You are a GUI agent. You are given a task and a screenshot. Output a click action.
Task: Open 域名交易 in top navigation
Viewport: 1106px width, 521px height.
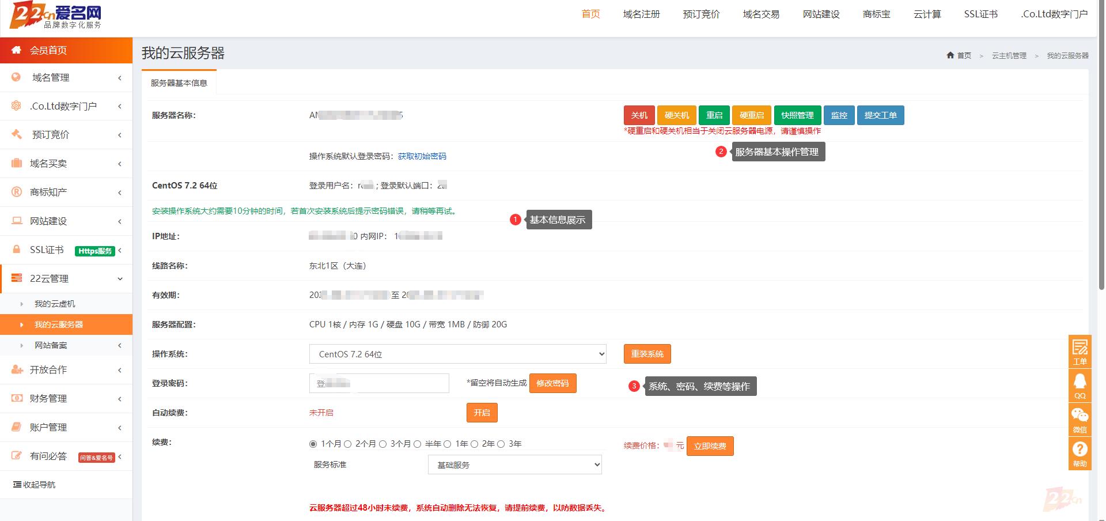(x=762, y=14)
